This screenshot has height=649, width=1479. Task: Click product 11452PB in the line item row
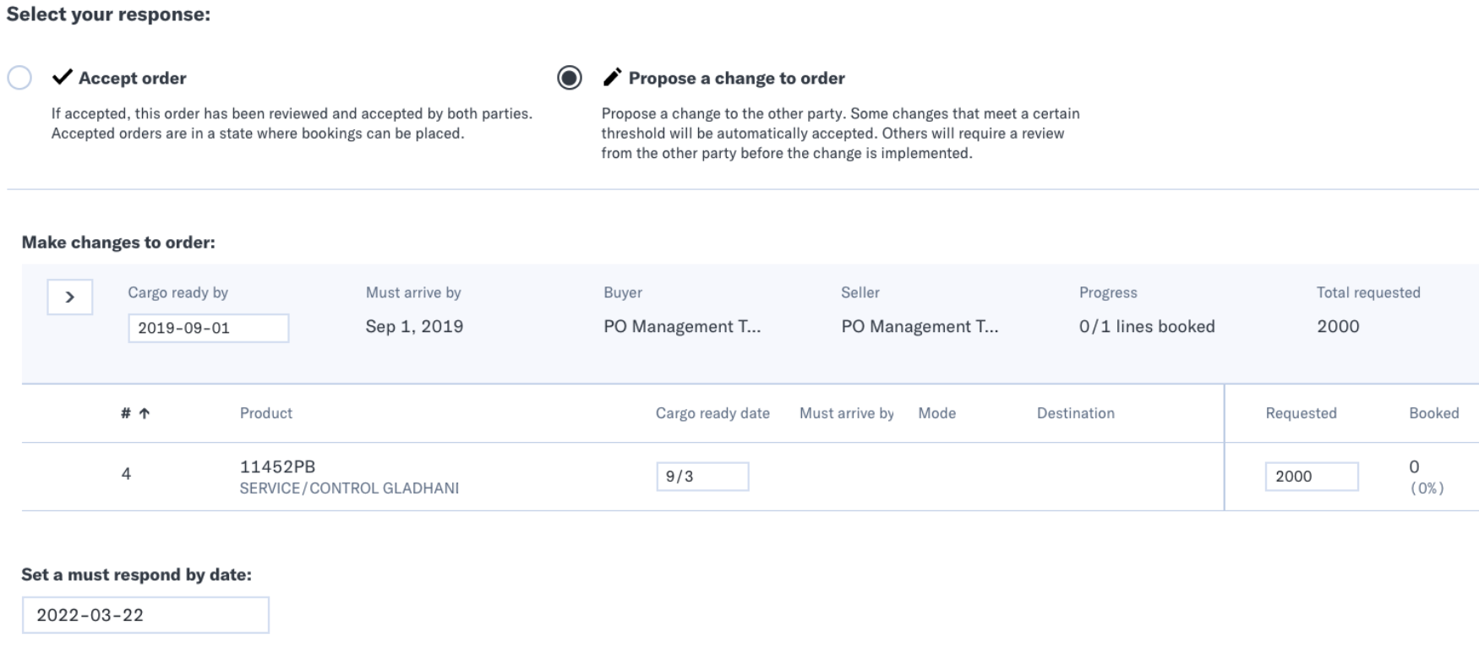point(277,466)
